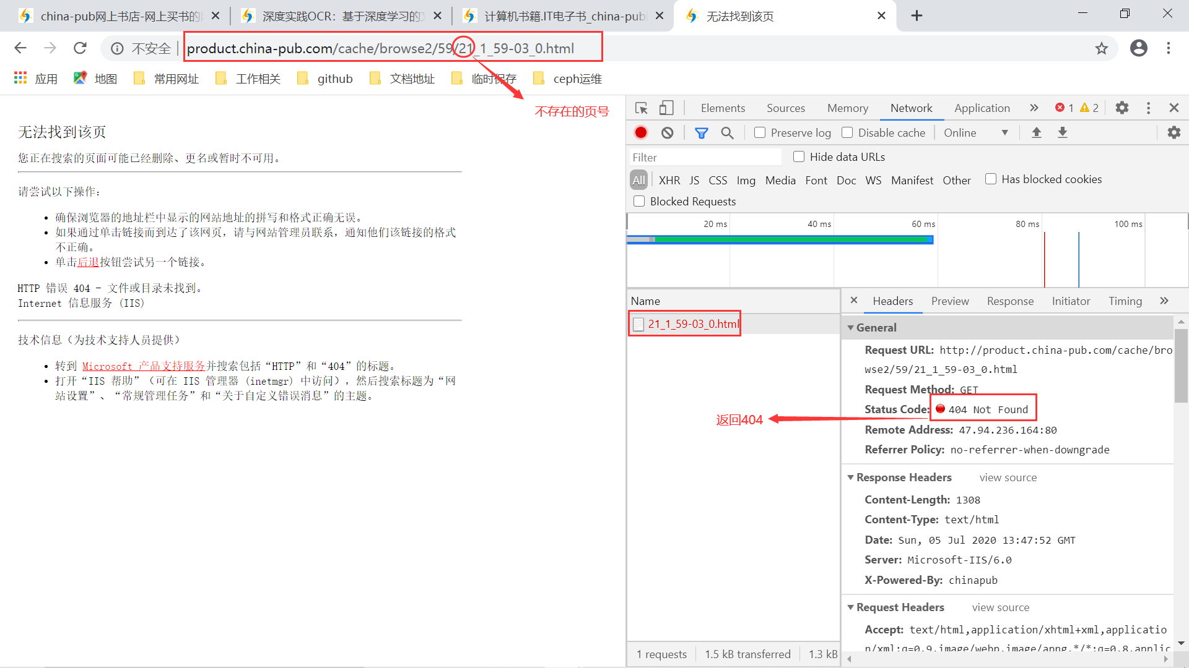Open Microsoft 产品支持服务 link
Image resolution: width=1189 pixels, height=668 pixels.
pyautogui.click(x=143, y=366)
